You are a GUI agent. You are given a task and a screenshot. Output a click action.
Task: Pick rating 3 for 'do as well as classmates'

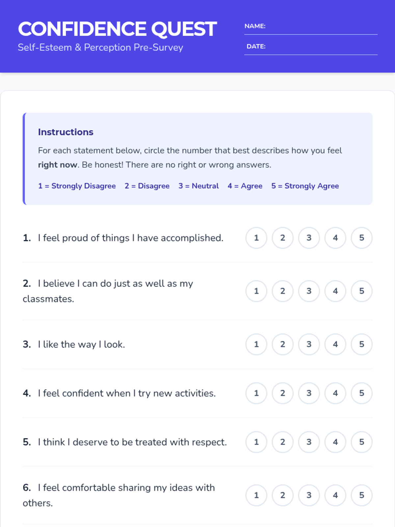(309, 291)
